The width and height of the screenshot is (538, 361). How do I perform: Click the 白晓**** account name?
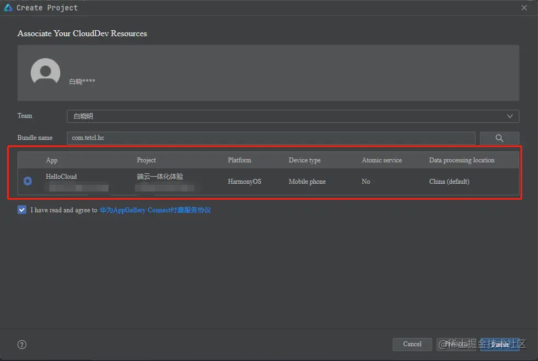pyautogui.click(x=82, y=81)
